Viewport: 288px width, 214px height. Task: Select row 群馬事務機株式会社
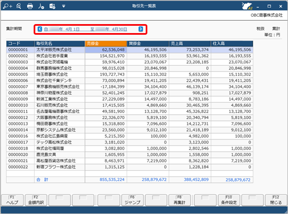tap(129, 68)
